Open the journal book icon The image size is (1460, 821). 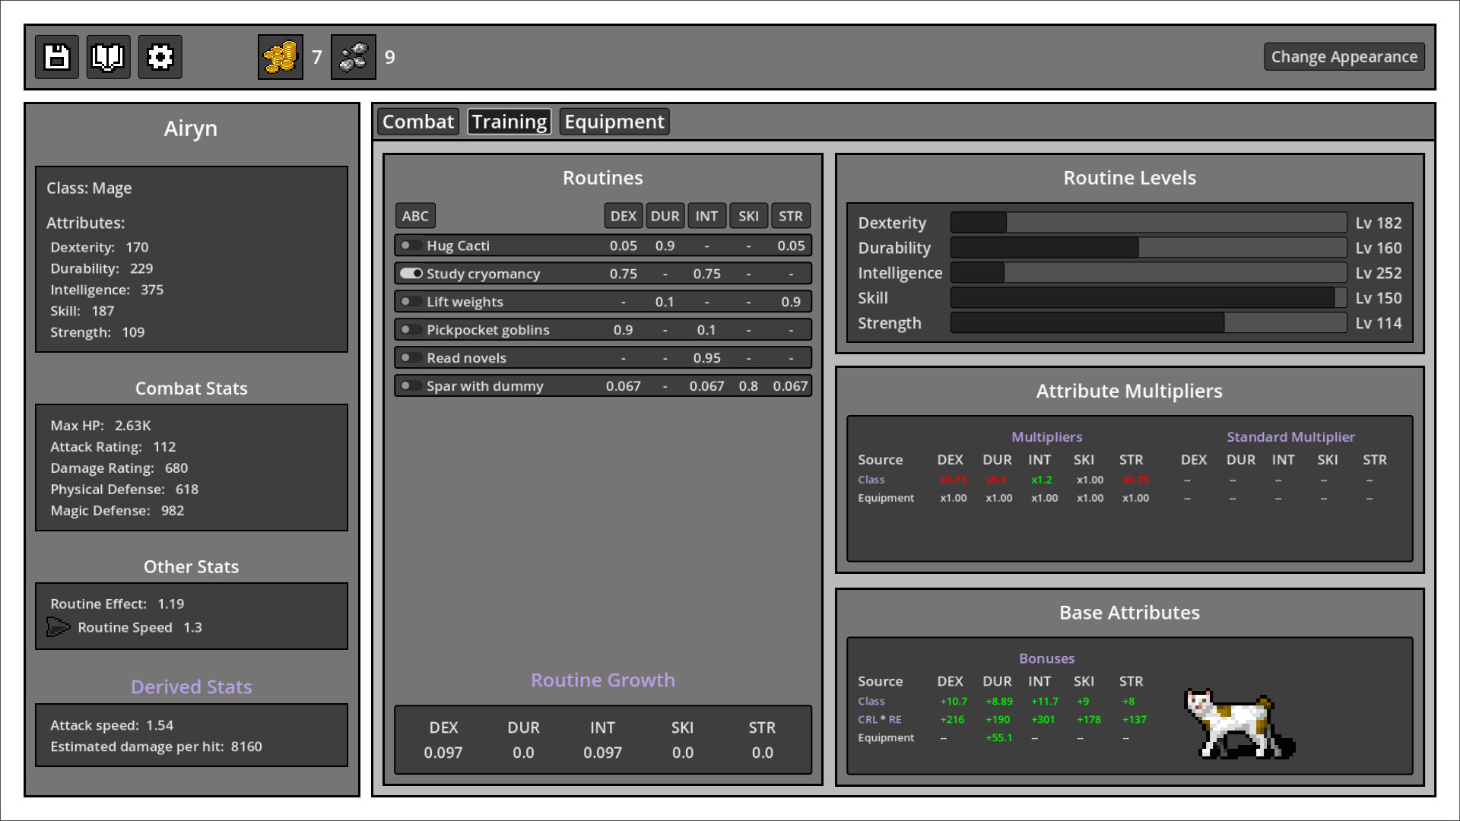click(108, 56)
